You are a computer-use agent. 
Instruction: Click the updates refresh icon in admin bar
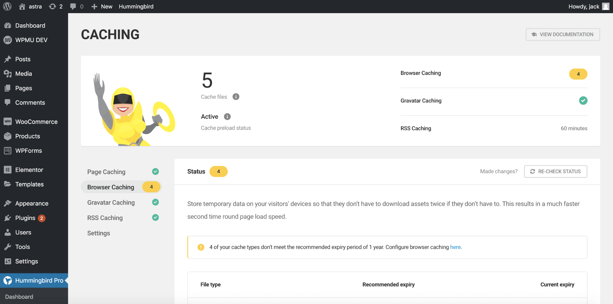click(x=52, y=6)
